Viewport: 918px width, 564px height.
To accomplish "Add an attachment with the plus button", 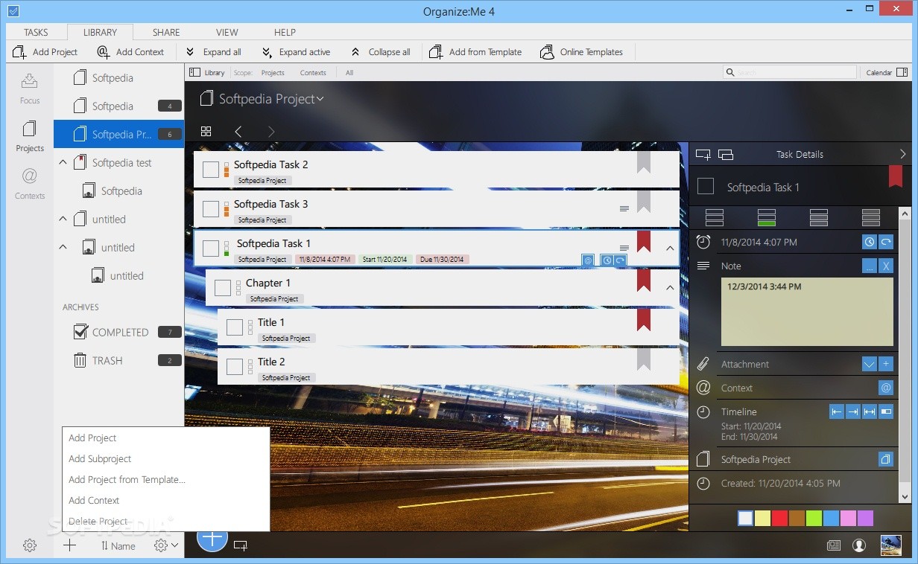I will 885,364.
